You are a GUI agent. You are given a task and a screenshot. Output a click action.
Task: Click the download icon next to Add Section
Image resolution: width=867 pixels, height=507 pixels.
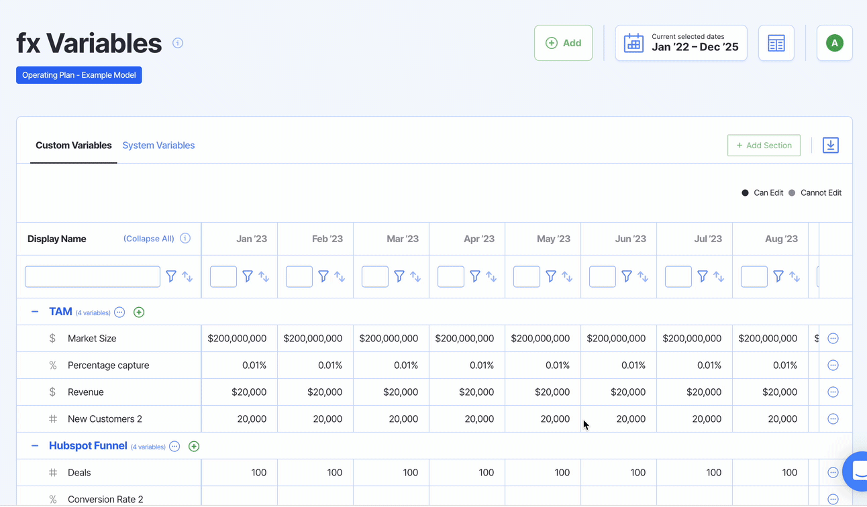[830, 146]
